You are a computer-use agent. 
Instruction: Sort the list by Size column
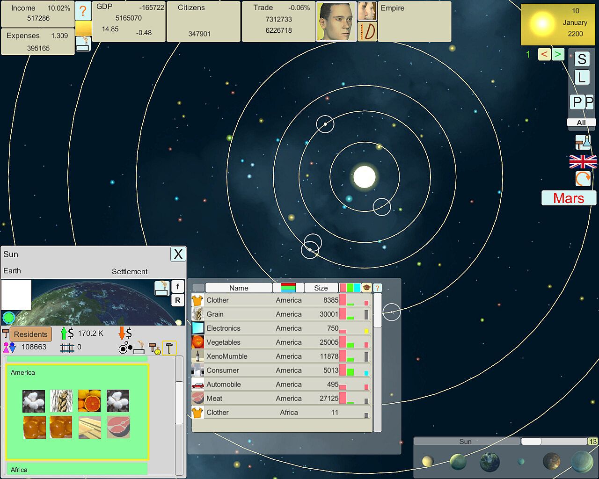[x=321, y=288]
